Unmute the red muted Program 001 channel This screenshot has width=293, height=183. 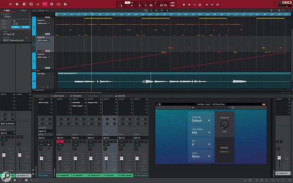point(60,142)
